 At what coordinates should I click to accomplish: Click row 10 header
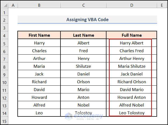[5, 82]
